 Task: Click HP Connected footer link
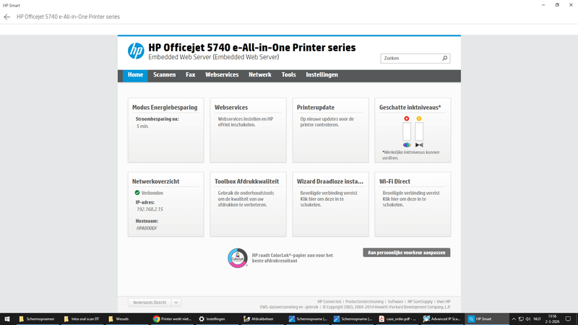[329, 301]
